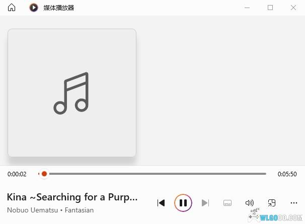
Task: Click the song title Kina ~Searching for a Purp...
Action: tap(72, 197)
